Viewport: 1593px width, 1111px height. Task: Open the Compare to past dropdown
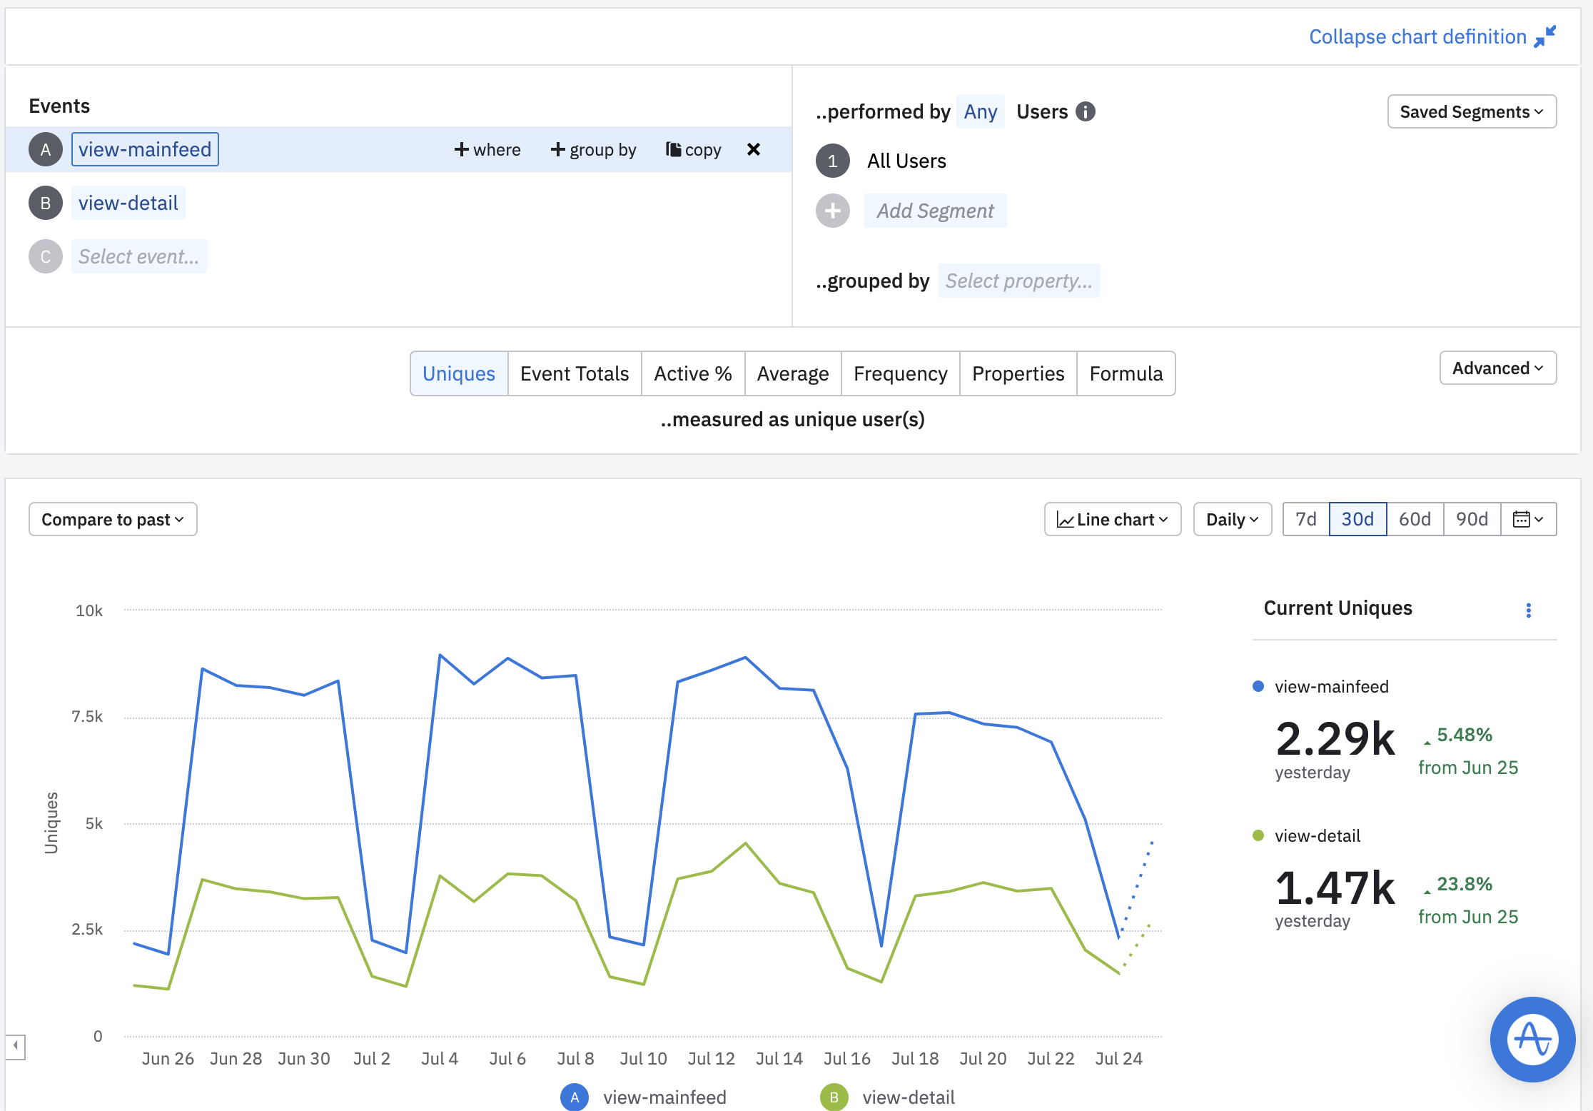click(113, 519)
